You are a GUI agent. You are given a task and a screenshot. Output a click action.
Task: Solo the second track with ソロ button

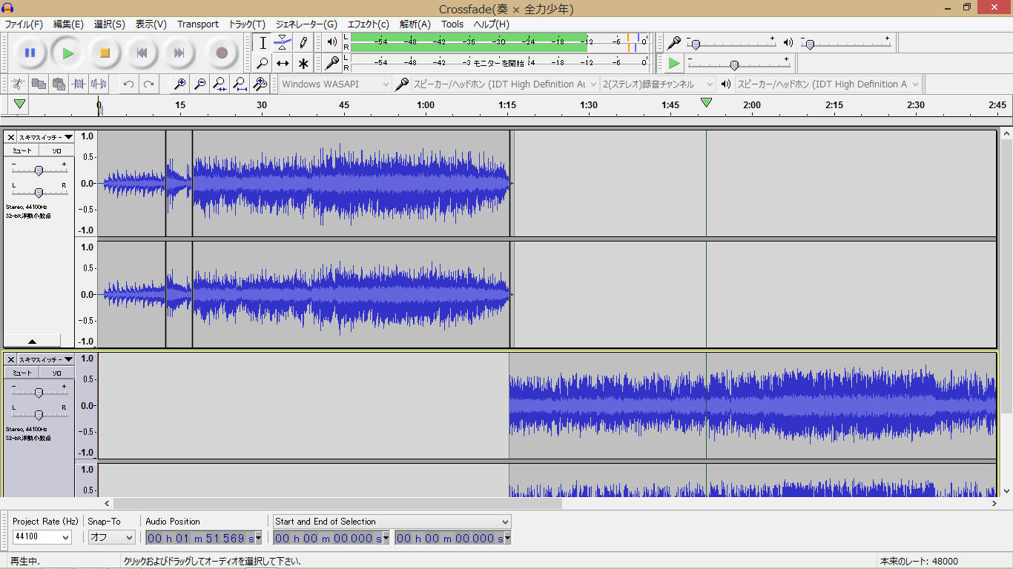point(56,373)
